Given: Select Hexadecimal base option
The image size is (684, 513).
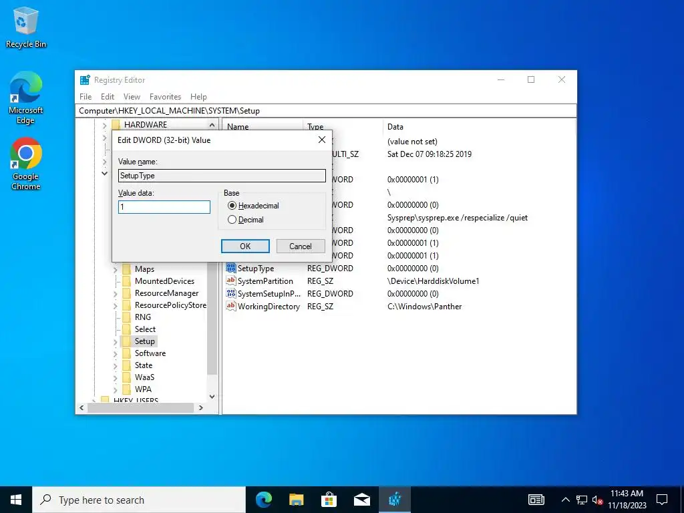Looking at the screenshot, I should [253, 206].
